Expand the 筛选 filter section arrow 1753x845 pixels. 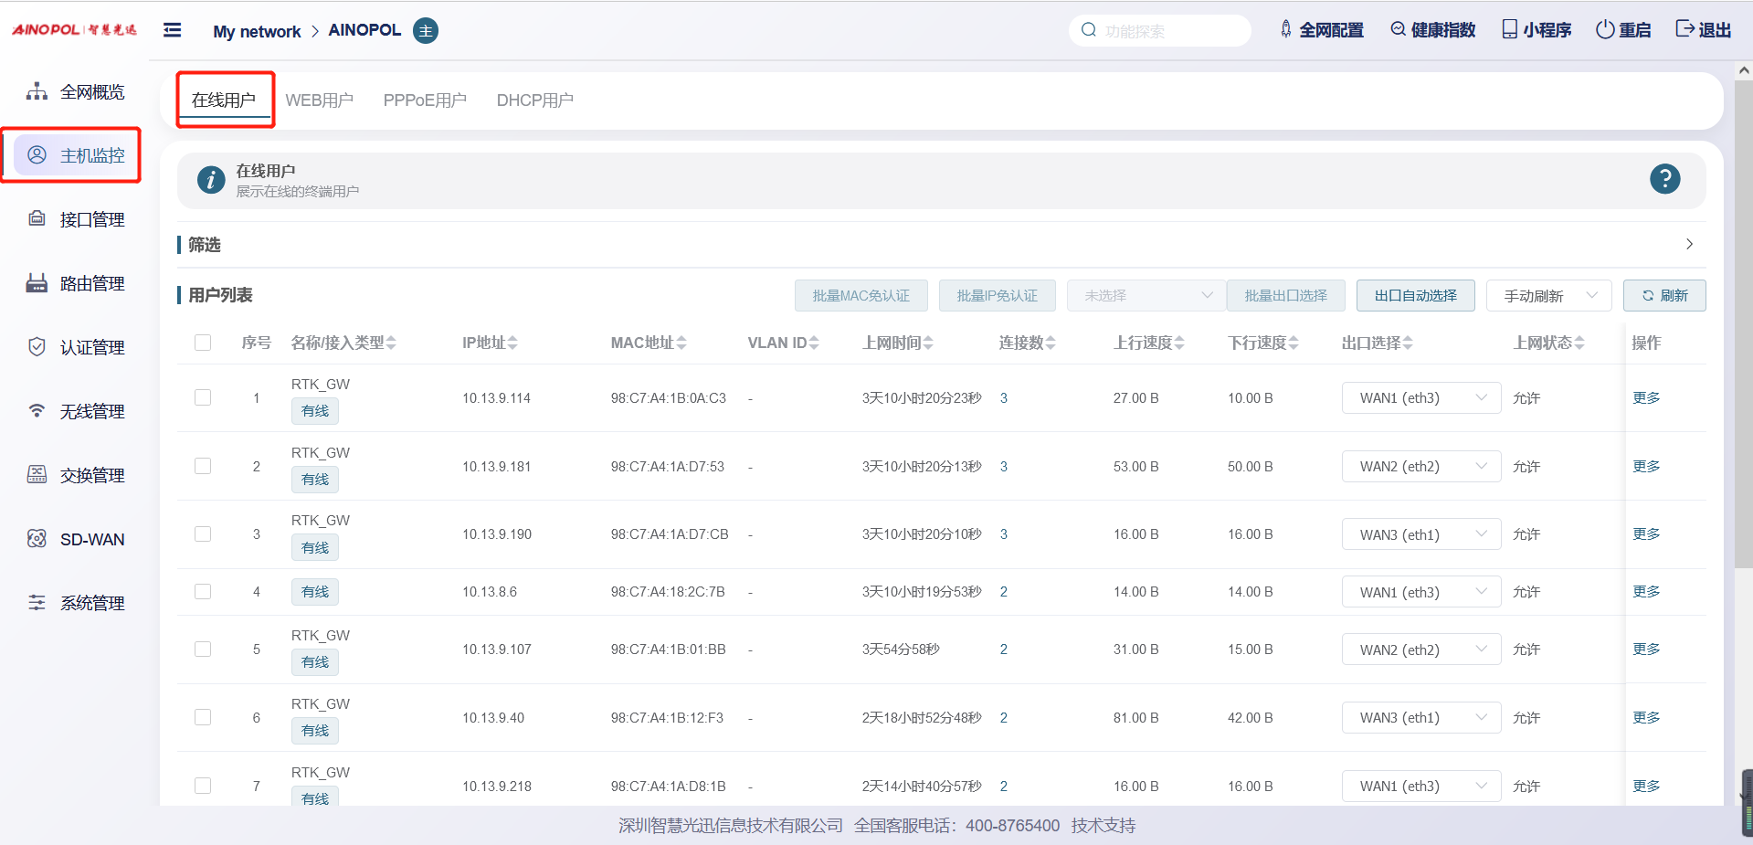point(1689,244)
